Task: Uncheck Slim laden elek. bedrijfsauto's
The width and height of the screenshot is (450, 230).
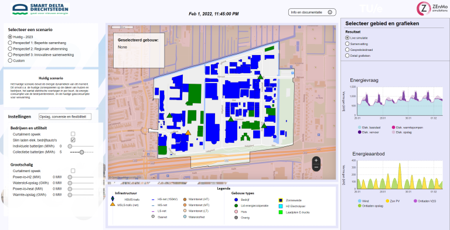Action: tap(73, 140)
